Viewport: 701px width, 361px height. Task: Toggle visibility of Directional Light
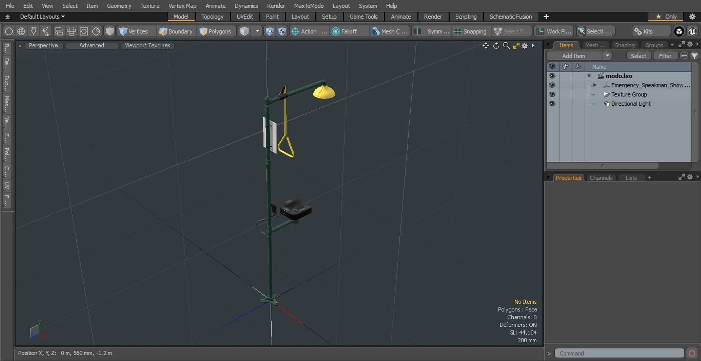tap(552, 103)
